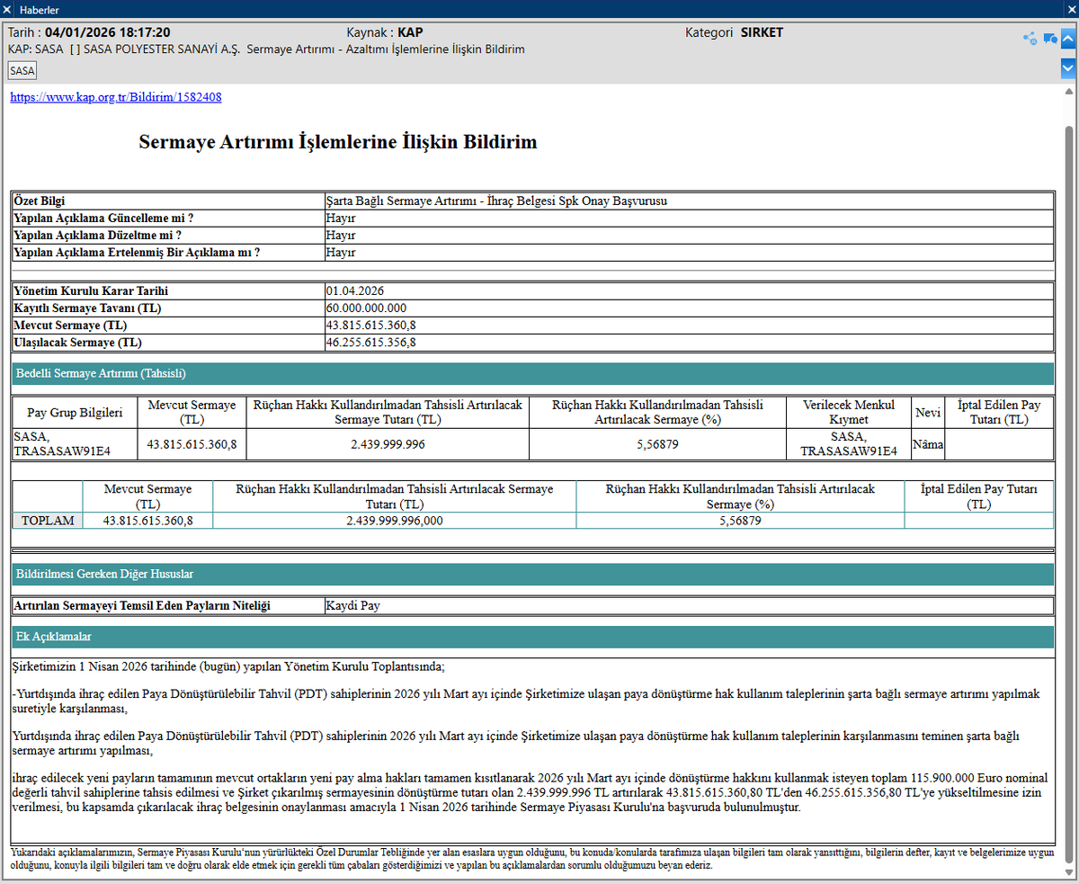Click the decision date 01.04.2026
1079x884 pixels.
pos(355,291)
